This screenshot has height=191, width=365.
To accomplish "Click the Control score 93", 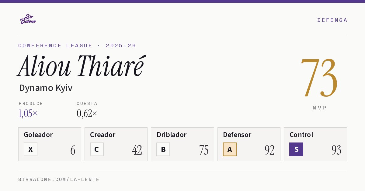I will [336, 150].
